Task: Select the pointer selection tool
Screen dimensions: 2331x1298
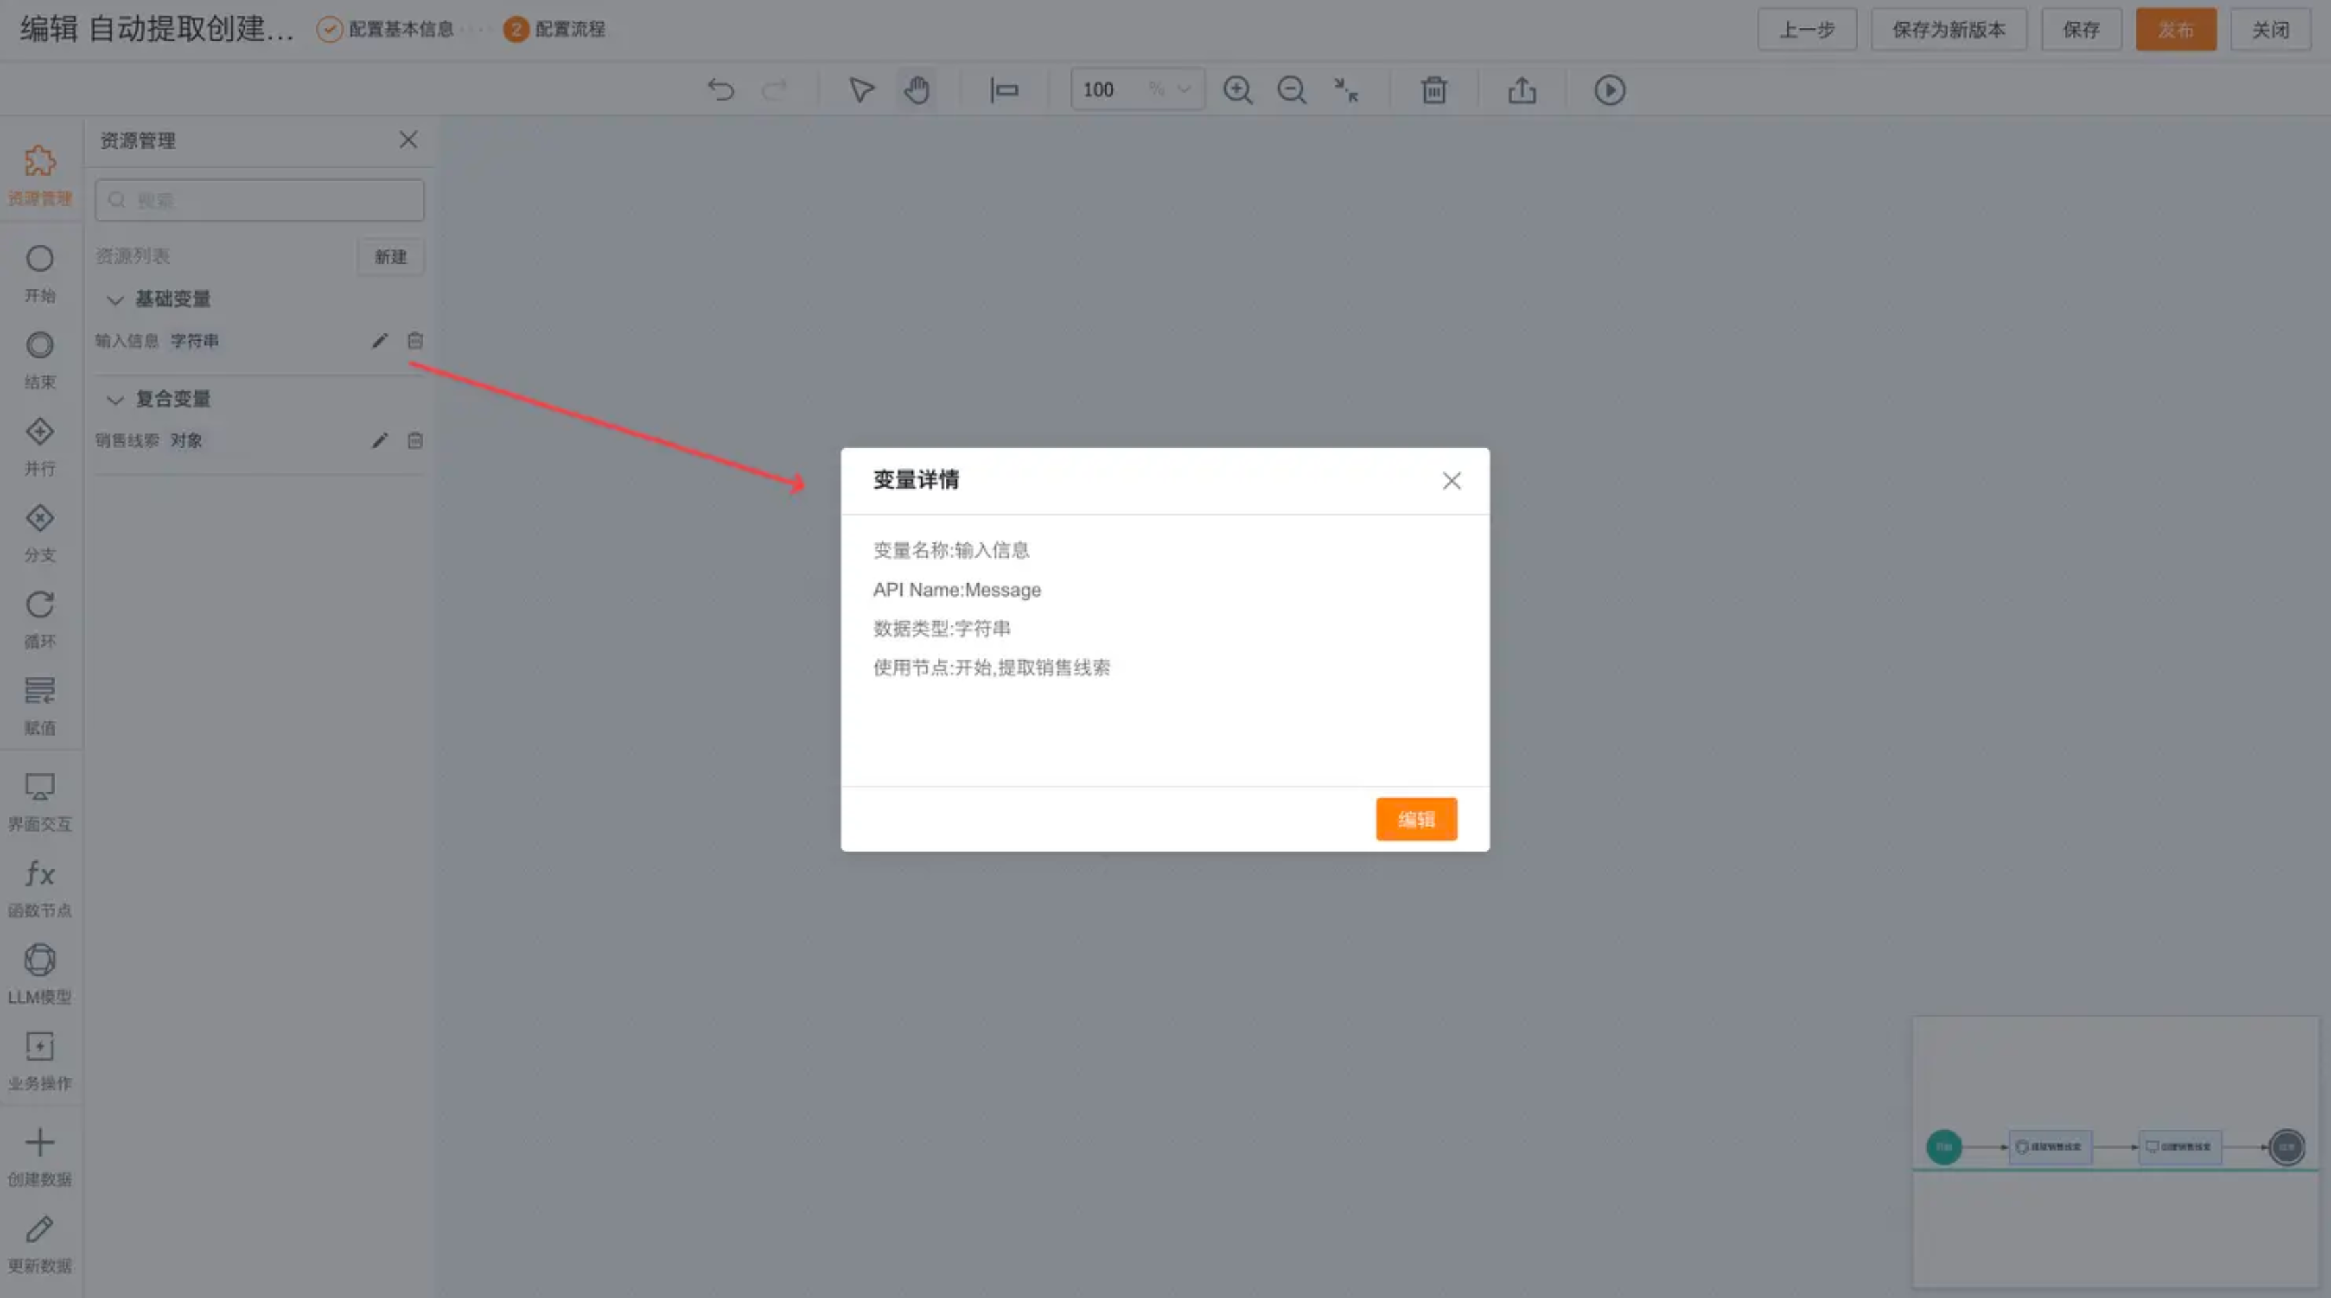Action: coord(861,90)
